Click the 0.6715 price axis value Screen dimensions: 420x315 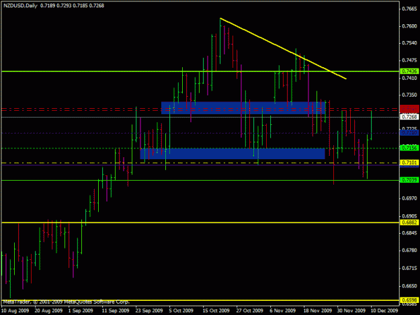tap(409, 268)
